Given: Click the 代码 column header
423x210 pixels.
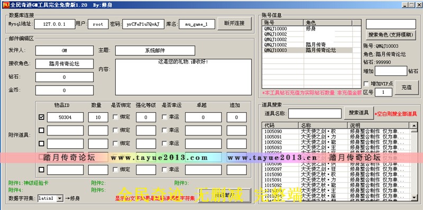Looking at the screenshot, I should [280, 125].
